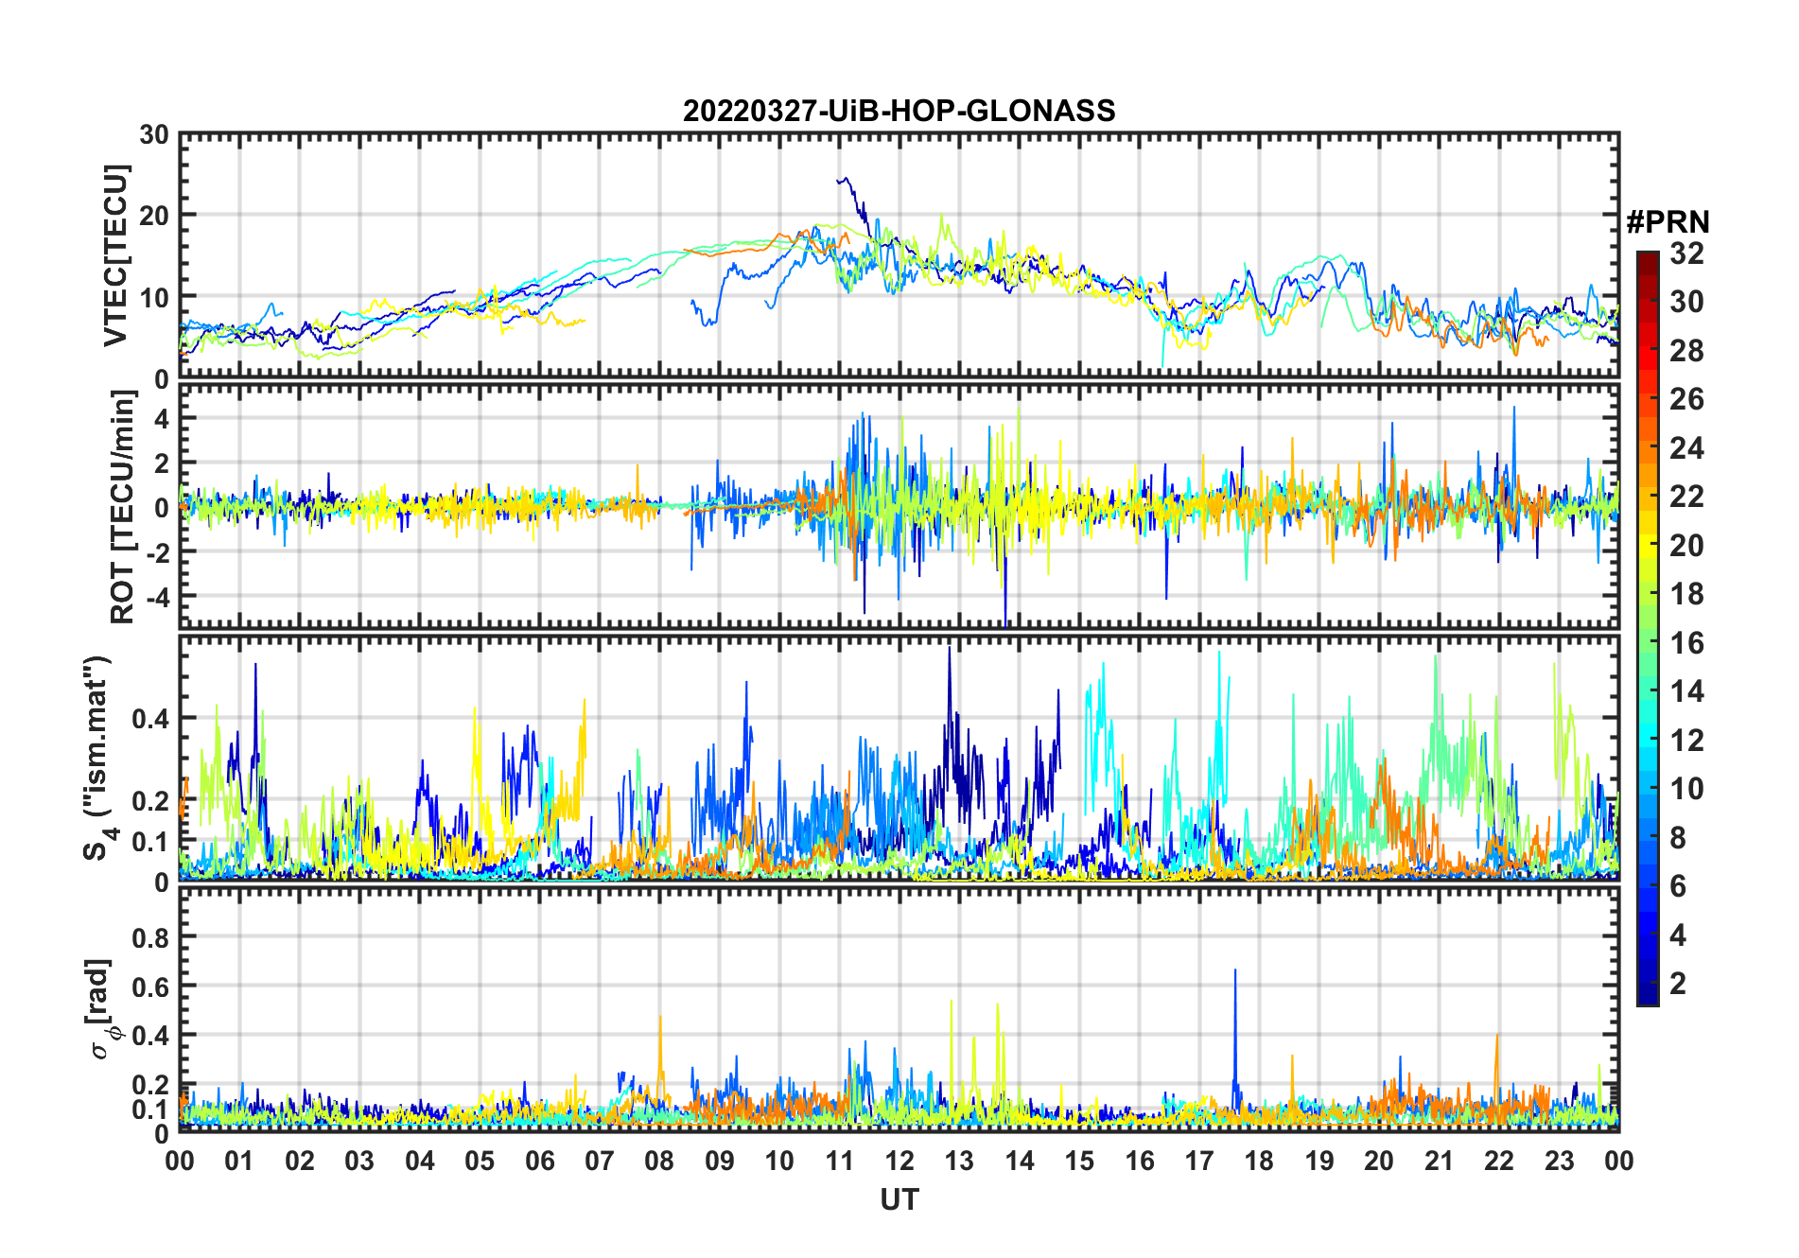Click VTEC axis tick label 10
The height and width of the screenshot is (1258, 1799).
[154, 298]
